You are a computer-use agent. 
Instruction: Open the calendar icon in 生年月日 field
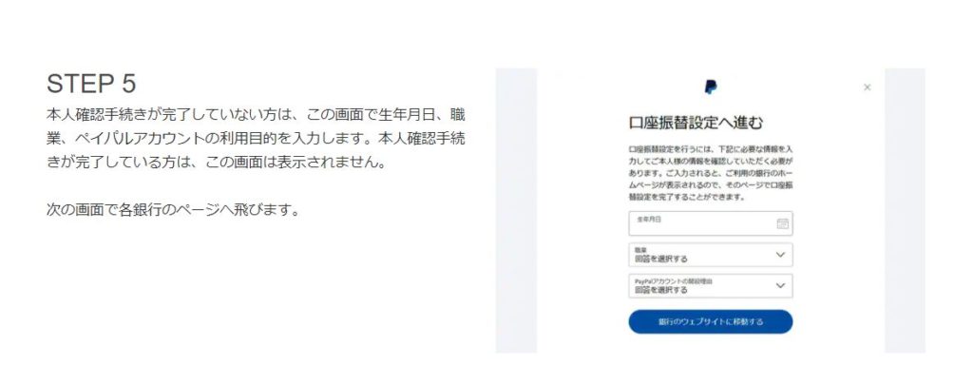click(783, 223)
